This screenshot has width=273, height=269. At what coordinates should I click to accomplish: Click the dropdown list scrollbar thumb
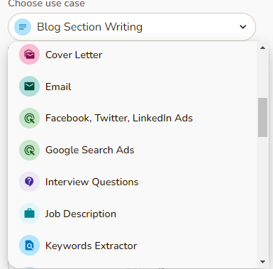tap(262, 117)
